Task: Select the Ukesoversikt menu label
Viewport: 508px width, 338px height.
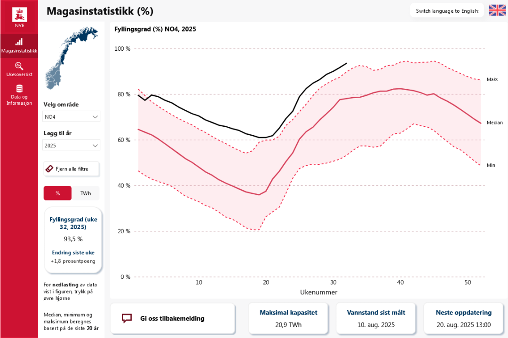Action: [x=19, y=74]
